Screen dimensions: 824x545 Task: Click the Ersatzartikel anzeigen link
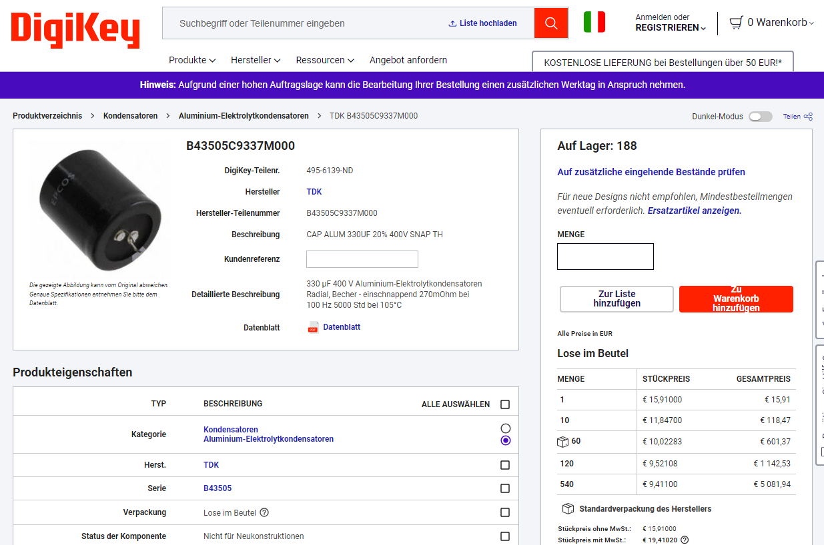pos(694,211)
